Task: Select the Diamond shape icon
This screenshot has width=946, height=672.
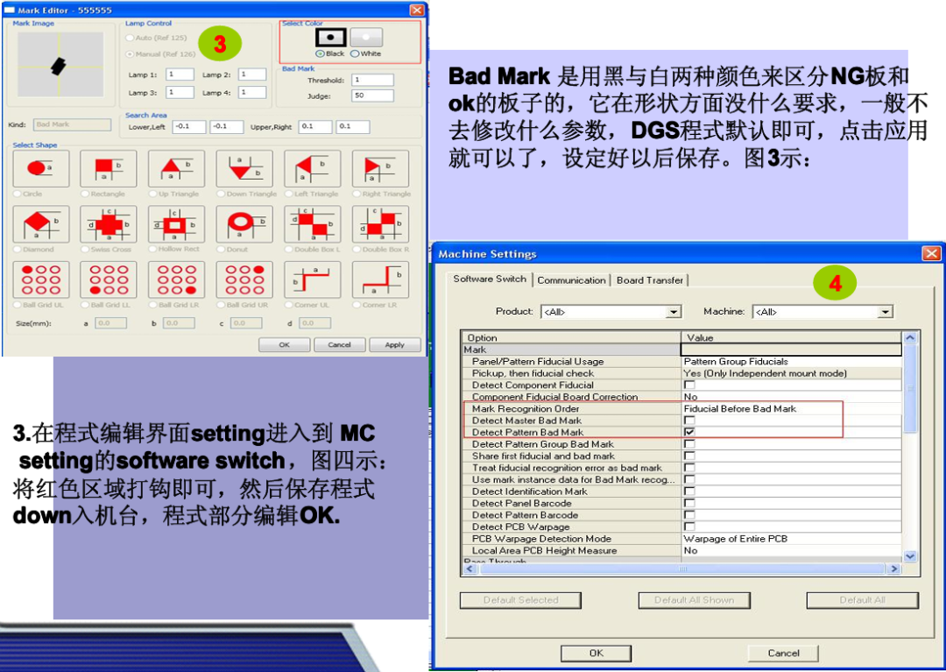Action: coord(40,224)
